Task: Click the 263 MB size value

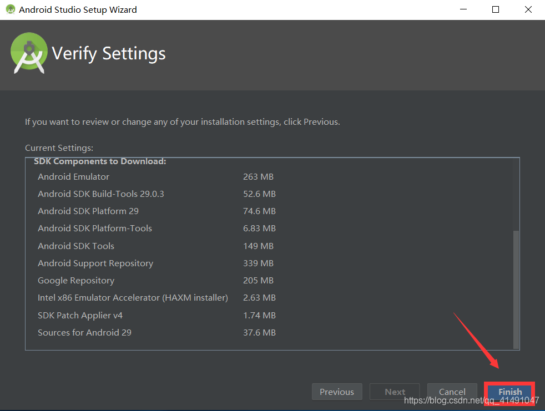Action: click(258, 177)
